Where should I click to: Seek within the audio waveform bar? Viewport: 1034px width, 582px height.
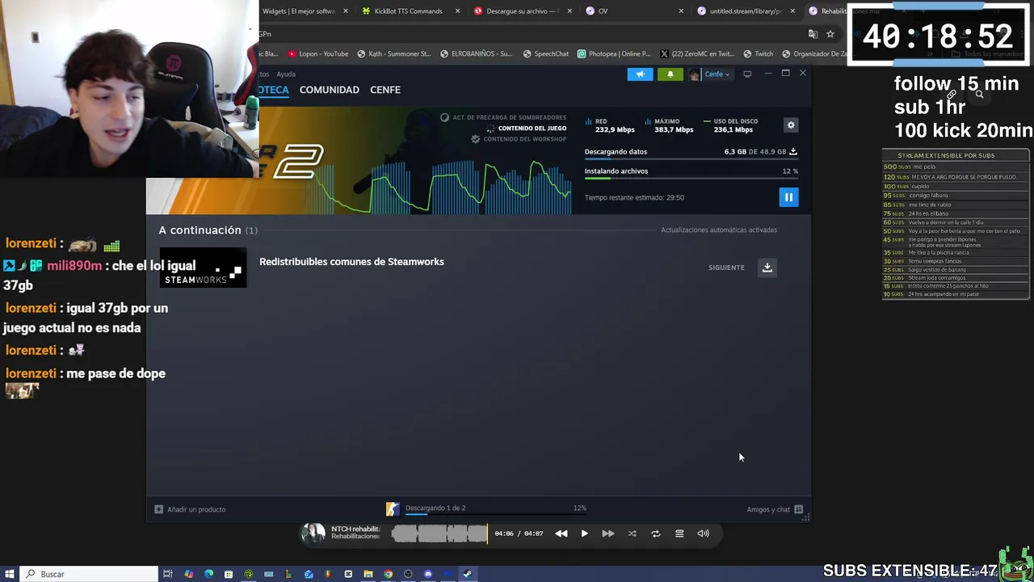point(439,533)
